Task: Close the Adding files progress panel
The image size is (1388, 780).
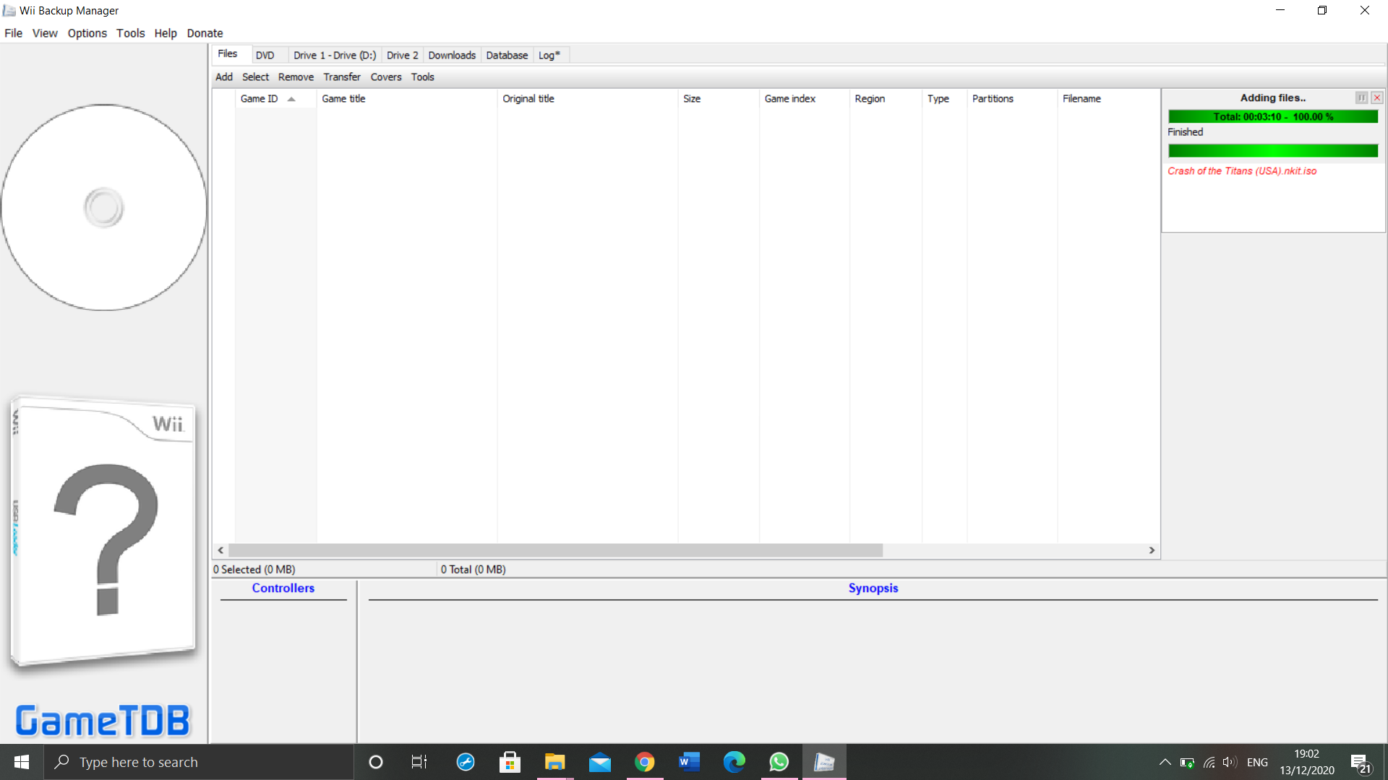Action: (1377, 98)
